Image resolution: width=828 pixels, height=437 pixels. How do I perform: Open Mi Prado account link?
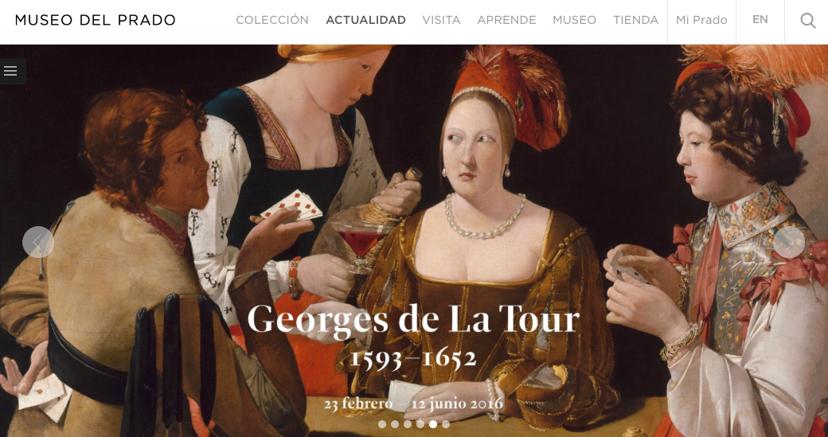coord(701,20)
